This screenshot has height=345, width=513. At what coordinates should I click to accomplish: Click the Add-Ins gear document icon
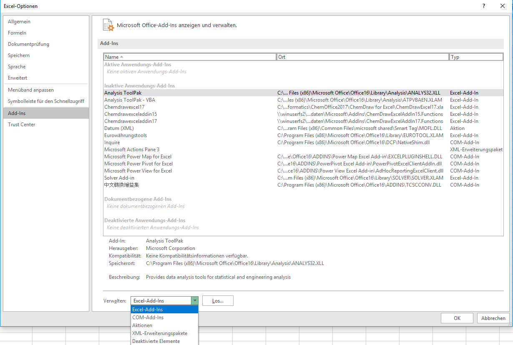click(108, 25)
